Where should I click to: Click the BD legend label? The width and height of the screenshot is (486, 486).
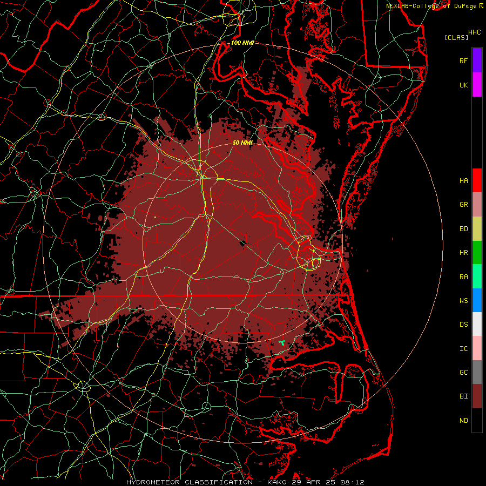tap(463, 229)
